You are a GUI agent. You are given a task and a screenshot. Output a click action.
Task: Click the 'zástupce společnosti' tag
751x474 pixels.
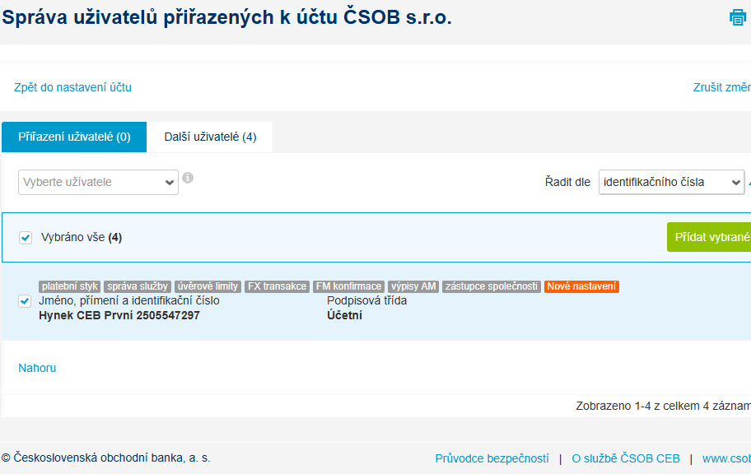point(492,286)
